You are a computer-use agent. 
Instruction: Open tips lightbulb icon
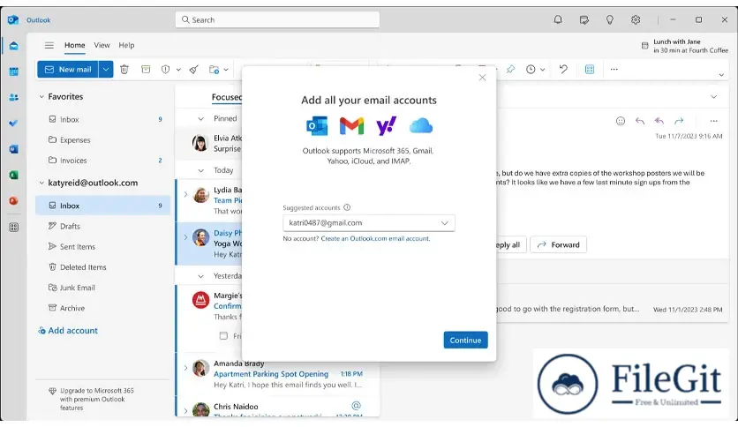pyautogui.click(x=609, y=19)
